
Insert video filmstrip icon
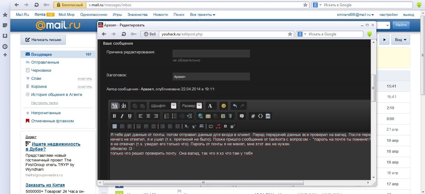231,116
